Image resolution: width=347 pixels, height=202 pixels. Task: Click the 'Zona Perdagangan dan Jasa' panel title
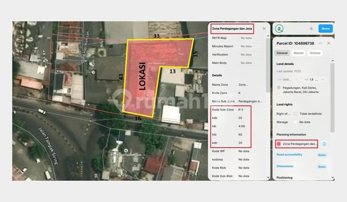(232, 29)
